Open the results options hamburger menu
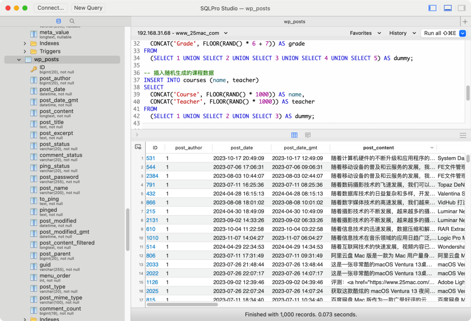The width and height of the screenshot is (471, 321). [463, 135]
